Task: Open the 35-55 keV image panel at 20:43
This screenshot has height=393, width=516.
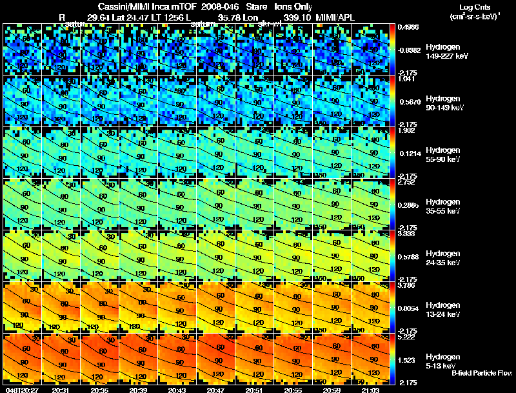Action: 177,205
